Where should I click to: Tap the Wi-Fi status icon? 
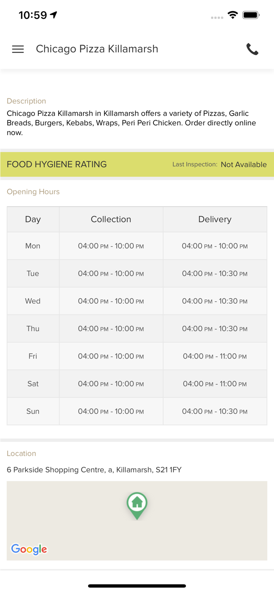(232, 15)
